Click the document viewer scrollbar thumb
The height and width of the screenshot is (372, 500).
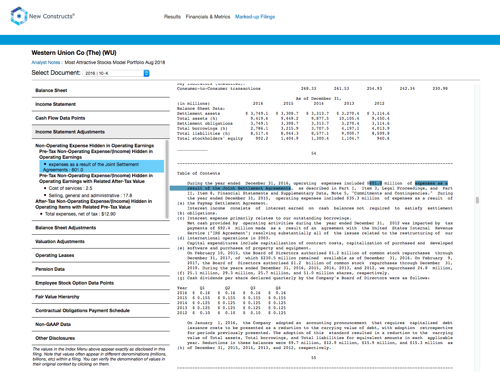pyautogui.click(x=477, y=200)
